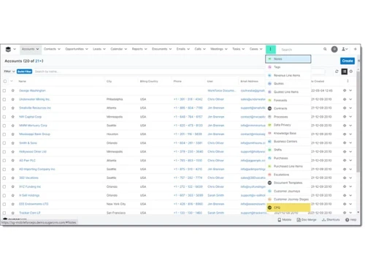This screenshot has height=274, width=365.
Task: Click the global Search field
Action: click(x=301, y=50)
